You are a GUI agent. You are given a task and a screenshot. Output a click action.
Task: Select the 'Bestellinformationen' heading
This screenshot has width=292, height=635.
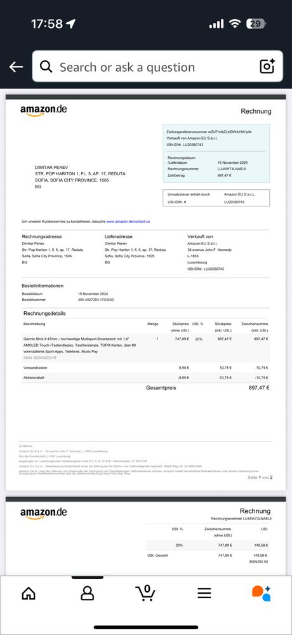43,286
